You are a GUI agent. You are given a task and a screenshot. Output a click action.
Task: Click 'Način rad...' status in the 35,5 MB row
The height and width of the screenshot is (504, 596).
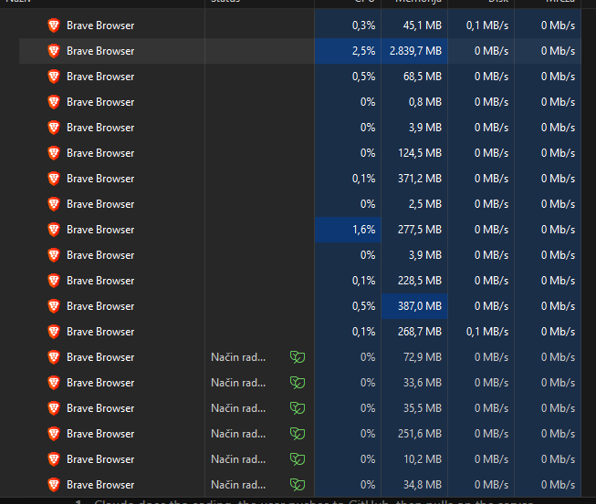(x=238, y=408)
